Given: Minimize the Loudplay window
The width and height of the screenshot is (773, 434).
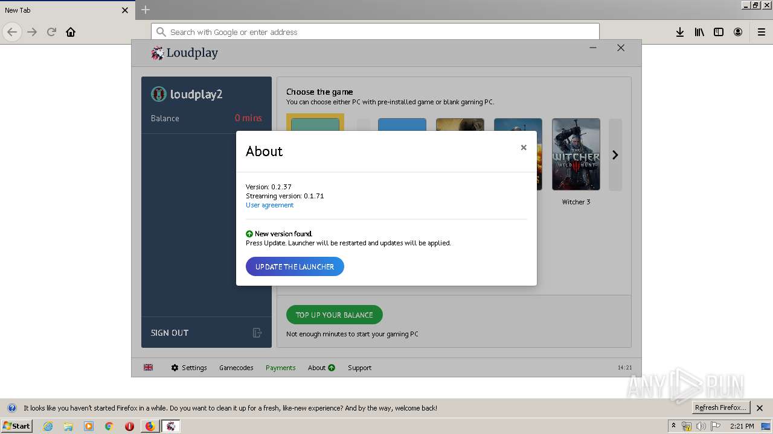Looking at the screenshot, I should pos(593,48).
